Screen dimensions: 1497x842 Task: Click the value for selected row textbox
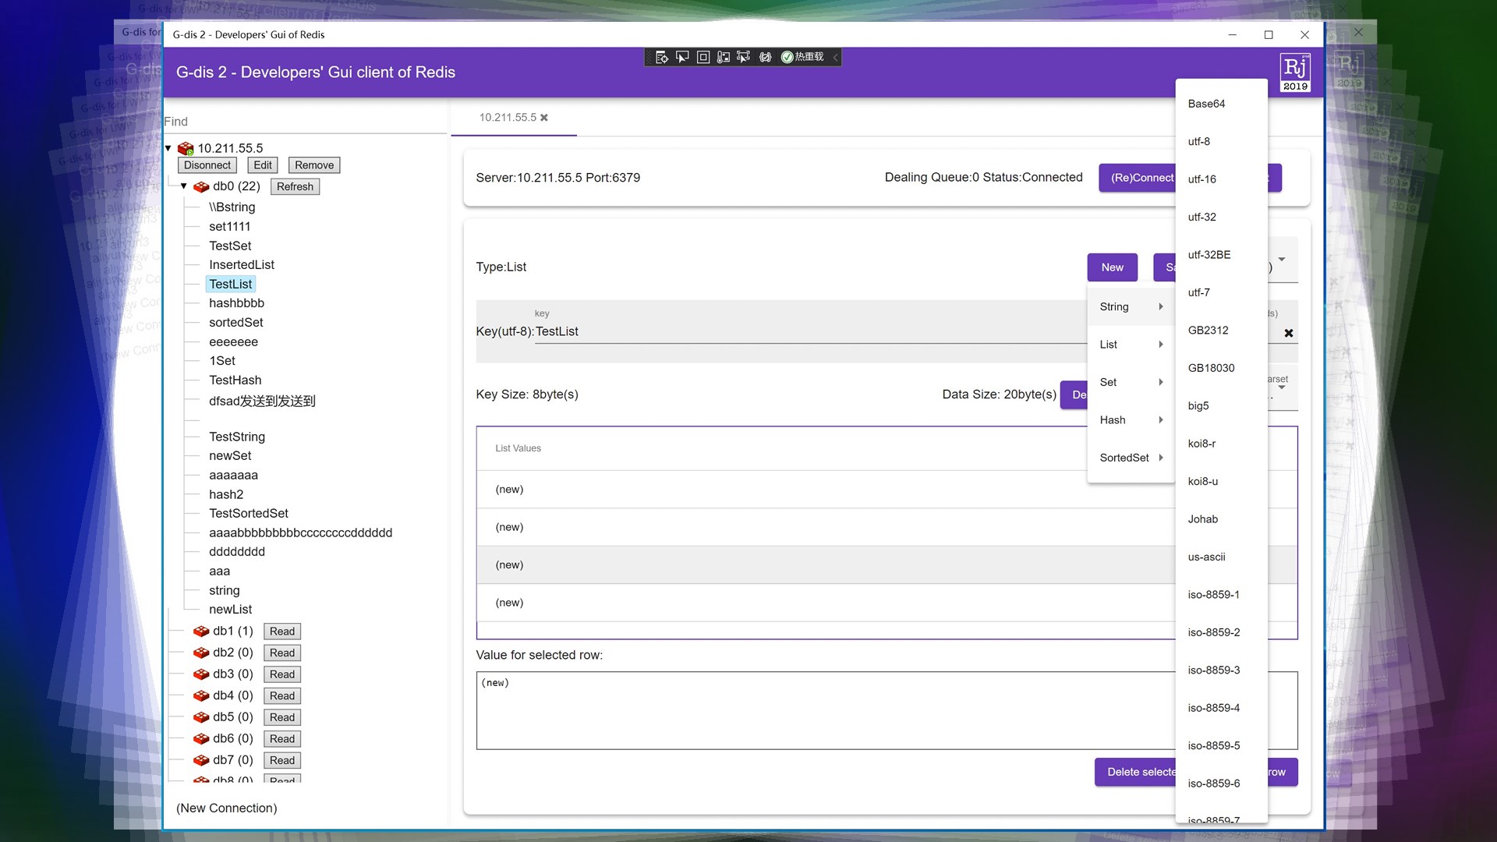[826, 710]
